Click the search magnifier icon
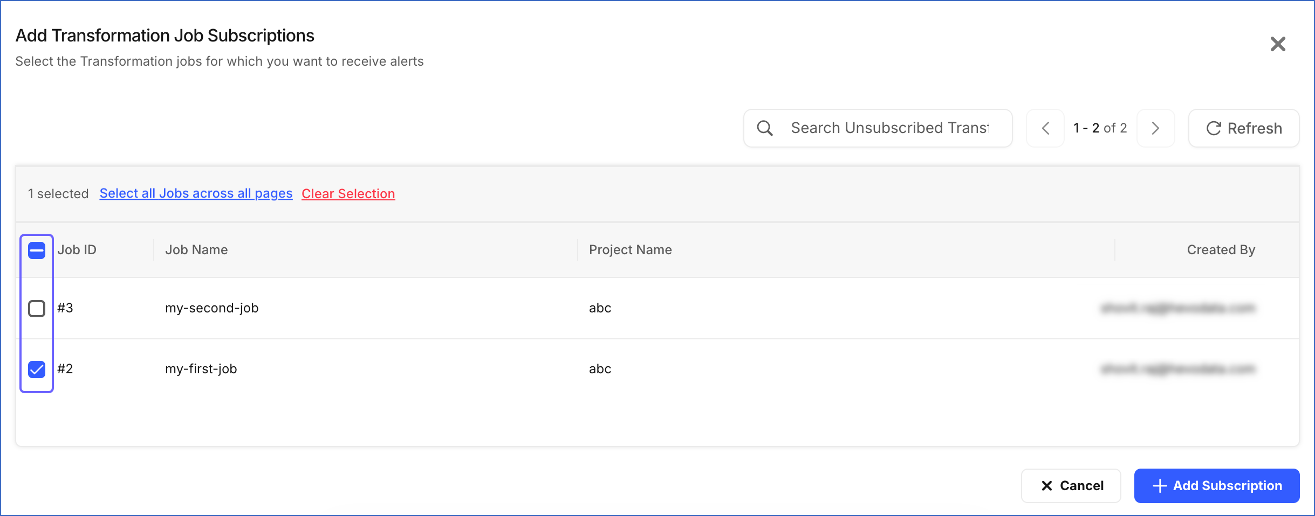The width and height of the screenshot is (1315, 516). coord(764,128)
